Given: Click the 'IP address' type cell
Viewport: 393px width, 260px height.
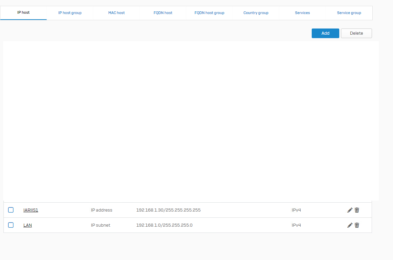Looking at the screenshot, I should pos(102,210).
